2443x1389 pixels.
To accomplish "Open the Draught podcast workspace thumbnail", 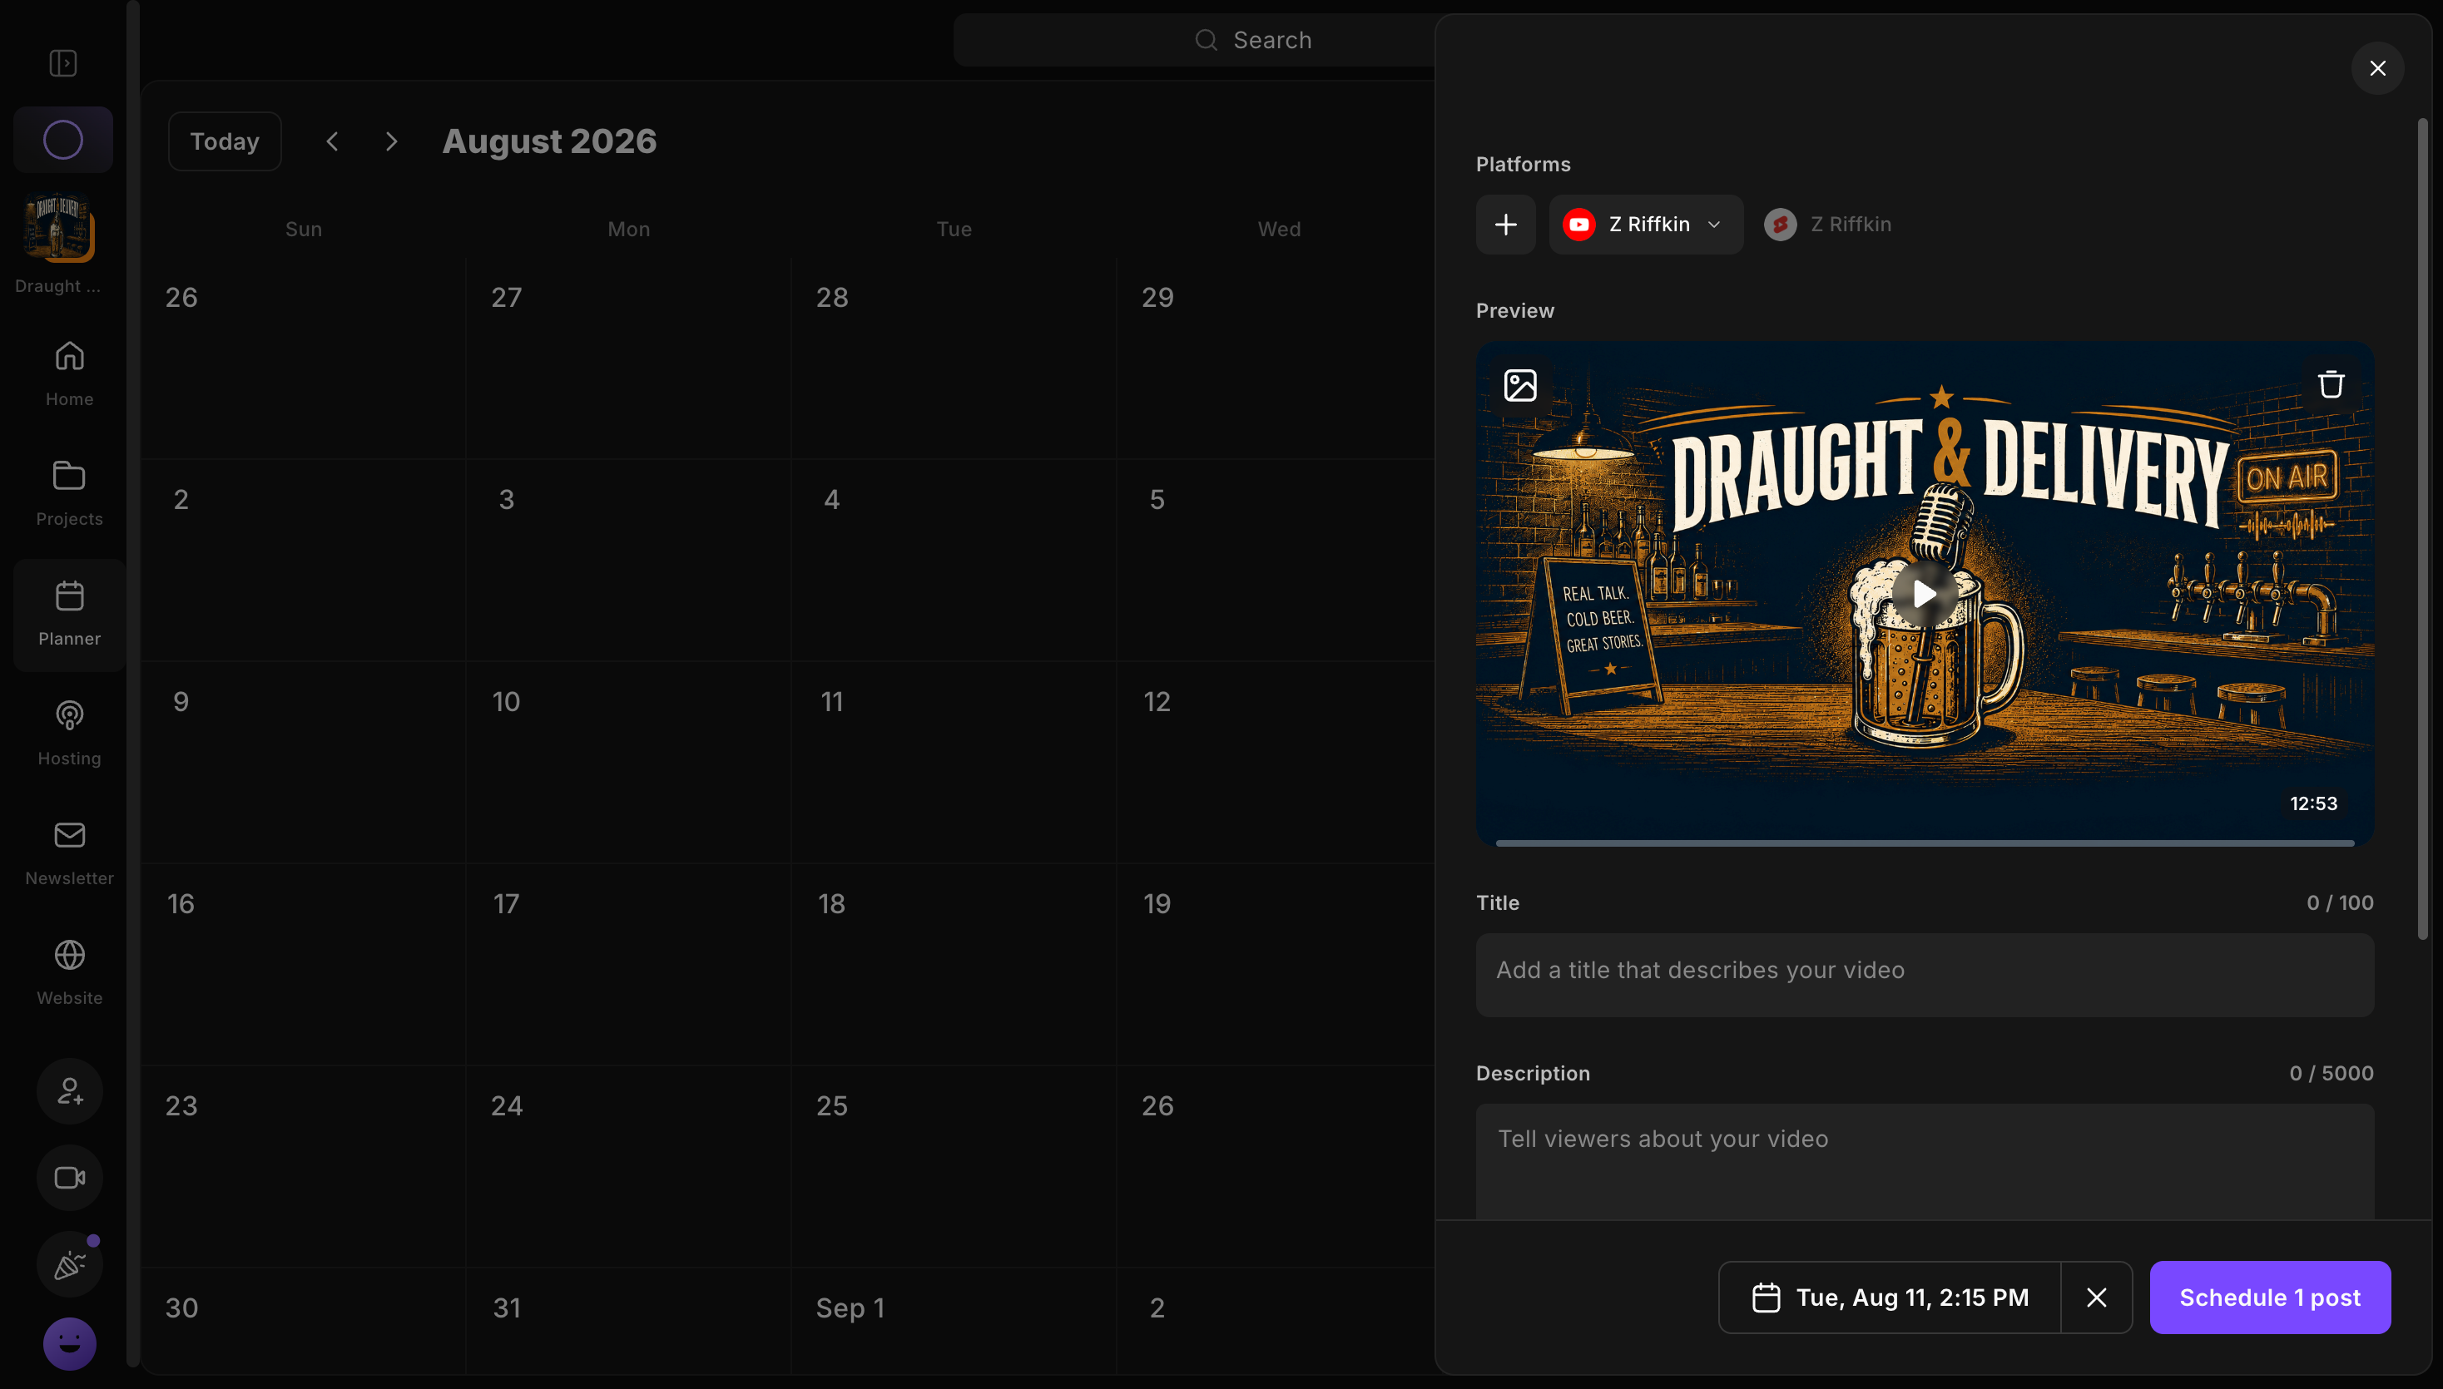I will [x=59, y=227].
